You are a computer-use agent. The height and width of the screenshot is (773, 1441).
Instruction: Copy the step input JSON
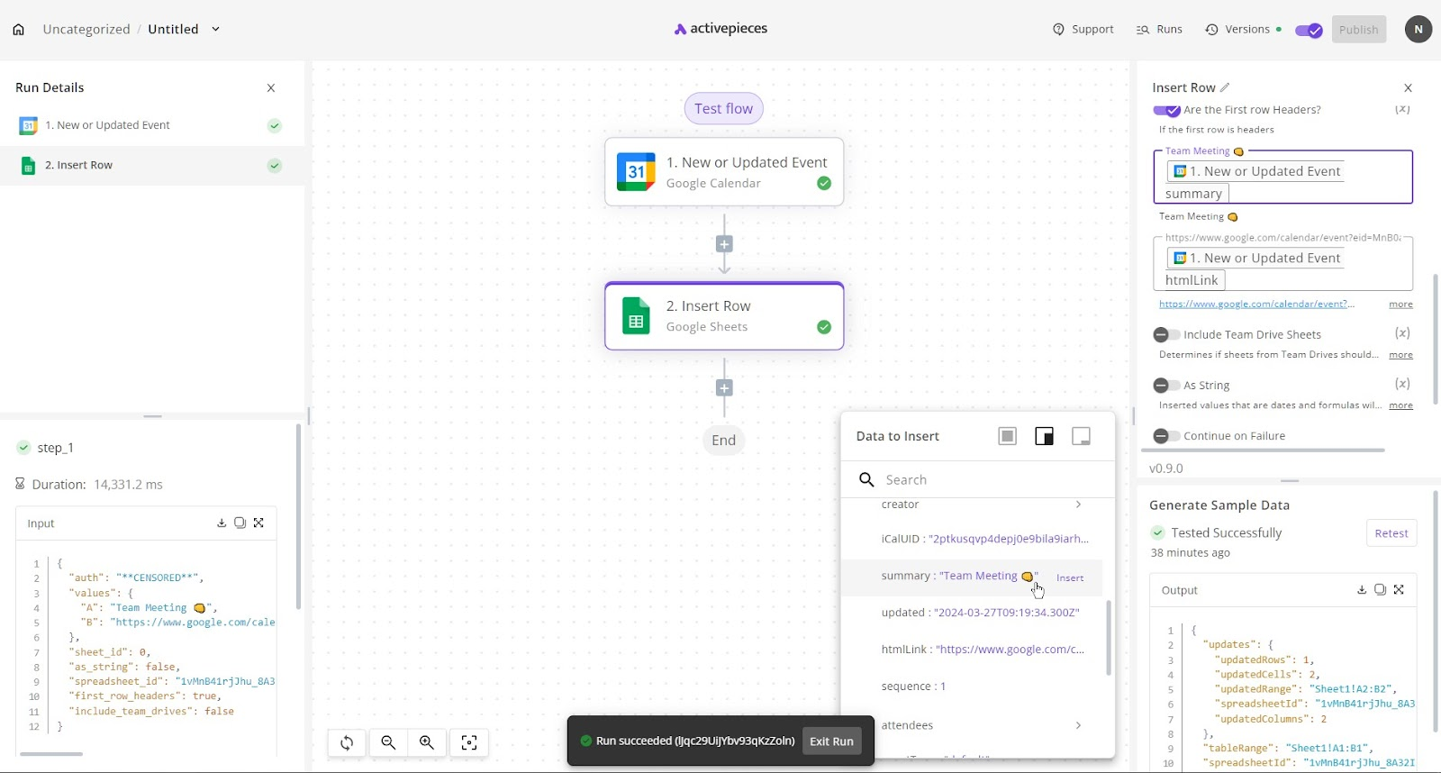click(x=240, y=523)
